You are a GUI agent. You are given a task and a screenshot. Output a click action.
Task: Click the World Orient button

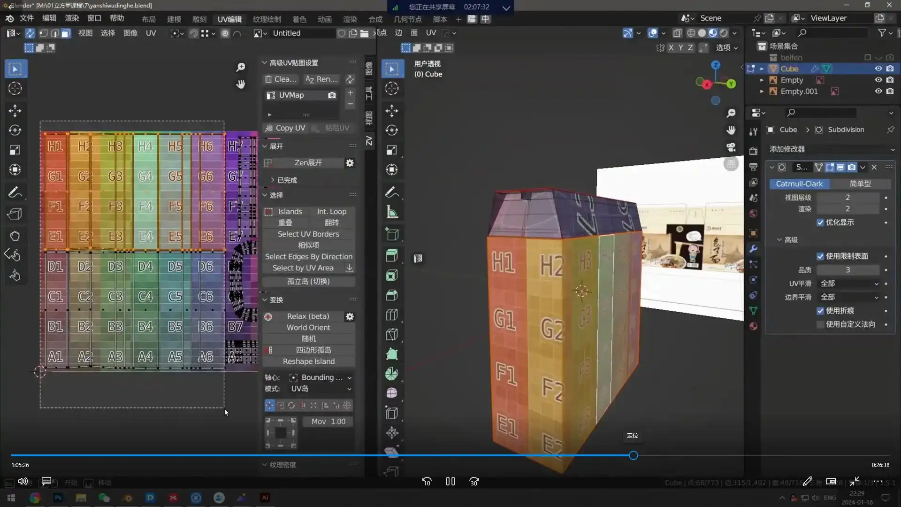[308, 328]
